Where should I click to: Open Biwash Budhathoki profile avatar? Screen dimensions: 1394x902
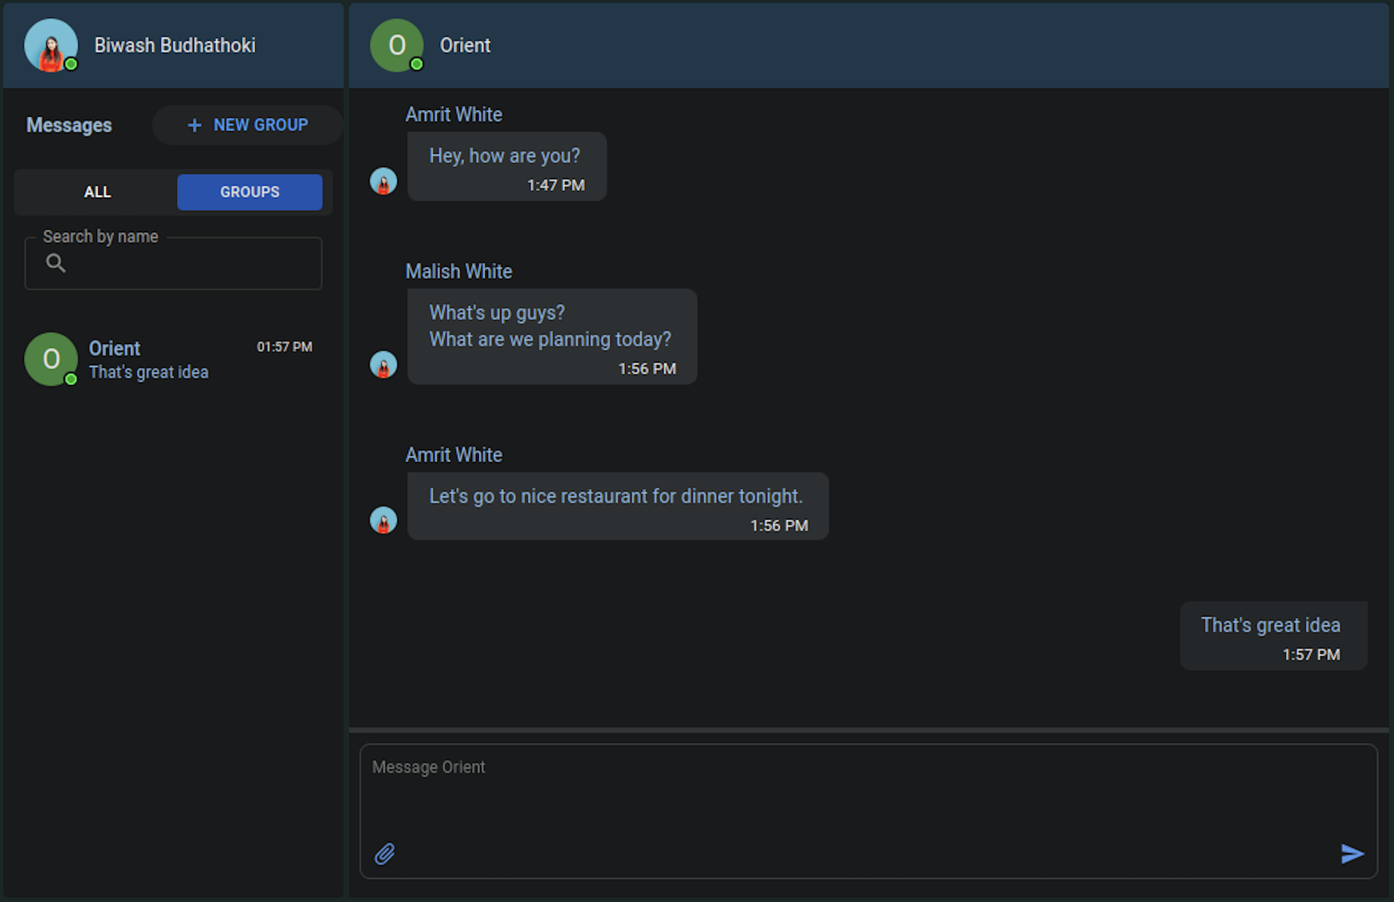pos(51,45)
